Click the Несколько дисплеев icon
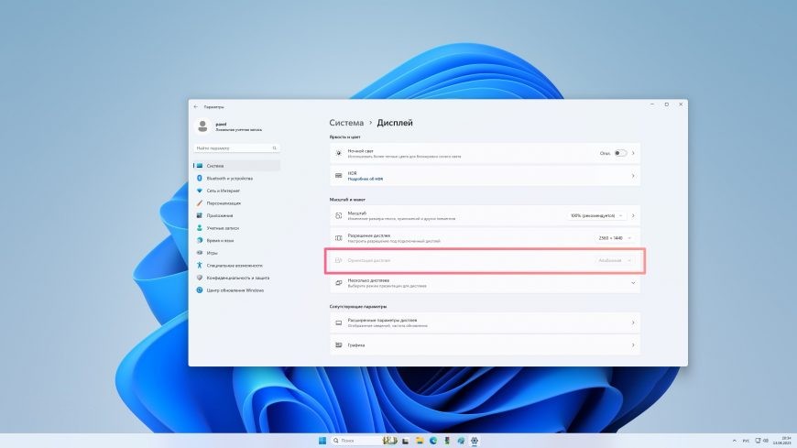 [x=339, y=283]
